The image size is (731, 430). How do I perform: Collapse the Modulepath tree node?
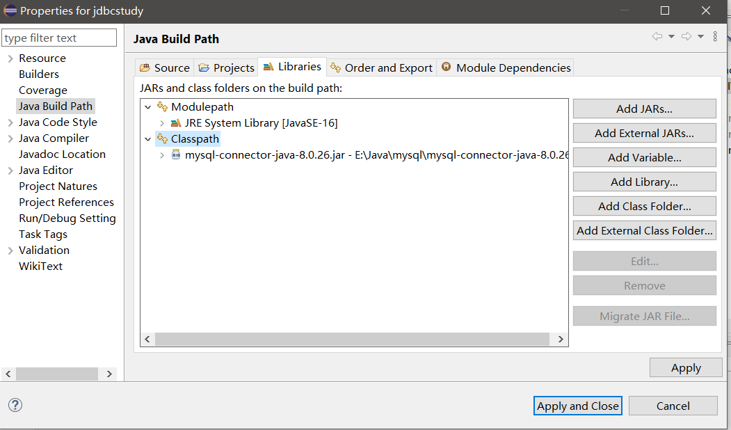[x=147, y=107]
